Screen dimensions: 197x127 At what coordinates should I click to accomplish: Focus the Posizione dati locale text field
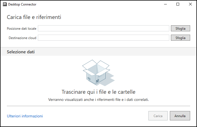point(103,28)
